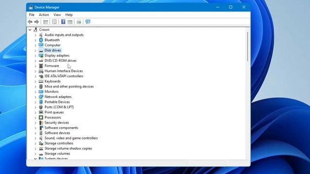Click the Crown computer root icon
The height and width of the screenshot is (174, 310).
pyautogui.click(x=35, y=29)
